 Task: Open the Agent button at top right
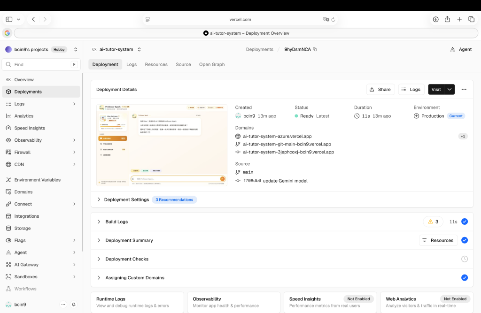pos(461,49)
